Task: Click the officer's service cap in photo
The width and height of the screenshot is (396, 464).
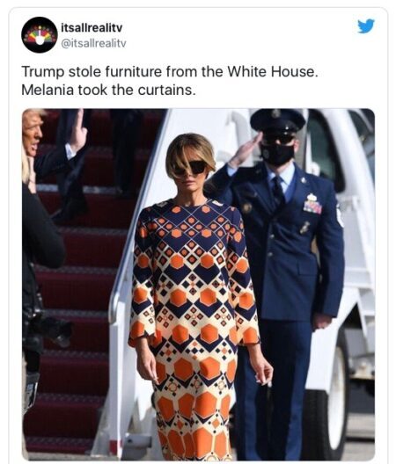Action: 277,120
